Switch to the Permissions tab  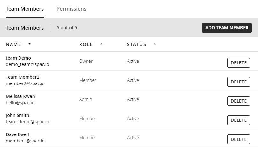71,9
